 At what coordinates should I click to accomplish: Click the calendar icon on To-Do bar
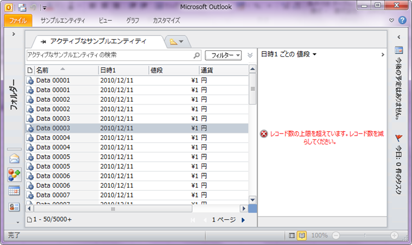(399, 50)
